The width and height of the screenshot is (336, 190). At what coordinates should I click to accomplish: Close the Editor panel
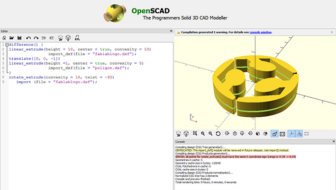point(171,31)
